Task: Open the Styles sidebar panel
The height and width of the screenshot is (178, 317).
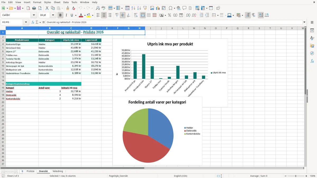Action: pyautogui.click(x=312, y=38)
